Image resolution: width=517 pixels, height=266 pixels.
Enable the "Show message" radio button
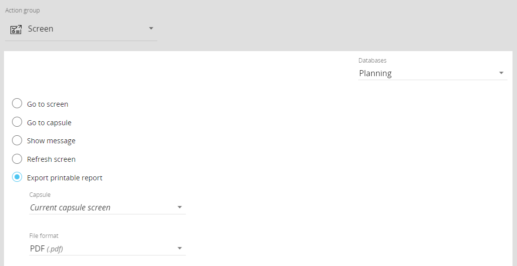17,140
